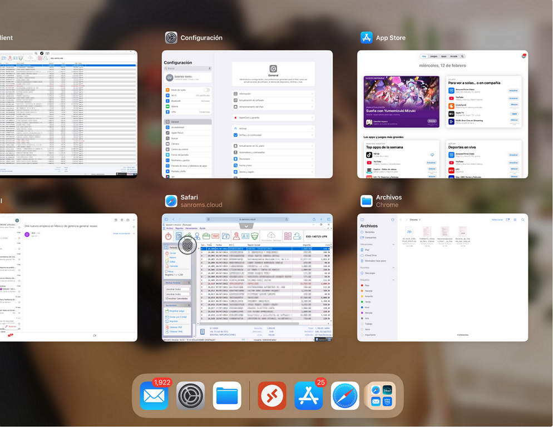Open AirDrop row chevron in Configuración
Image resolution: width=553 pixels, height=427 pixels.
[313, 128]
